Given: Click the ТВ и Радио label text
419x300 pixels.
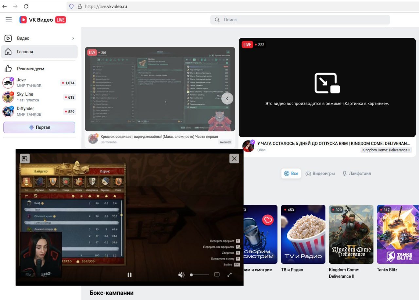Looking at the screenshot, I should click(x=292, y=270).
